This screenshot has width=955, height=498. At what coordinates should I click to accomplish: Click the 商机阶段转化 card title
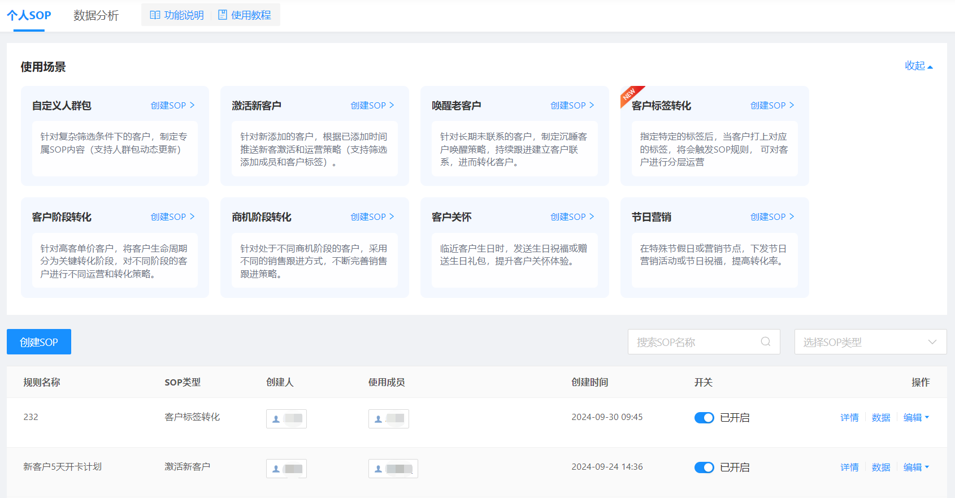(x=262, y=217)
